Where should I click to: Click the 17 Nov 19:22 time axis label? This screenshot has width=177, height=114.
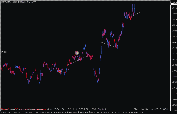pyautogui.click(x=16, y=113)
